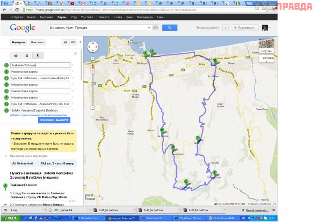The image size is (315, 222).
Task: Click the blue search magnifier button
Action: pos(169,28)
